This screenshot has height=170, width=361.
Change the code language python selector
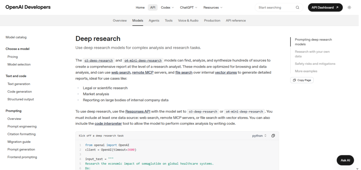tap(259, 136)
